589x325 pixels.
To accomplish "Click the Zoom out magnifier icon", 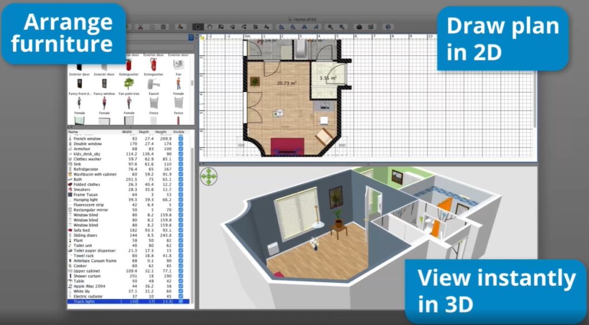I will click(x=342, y=27).
